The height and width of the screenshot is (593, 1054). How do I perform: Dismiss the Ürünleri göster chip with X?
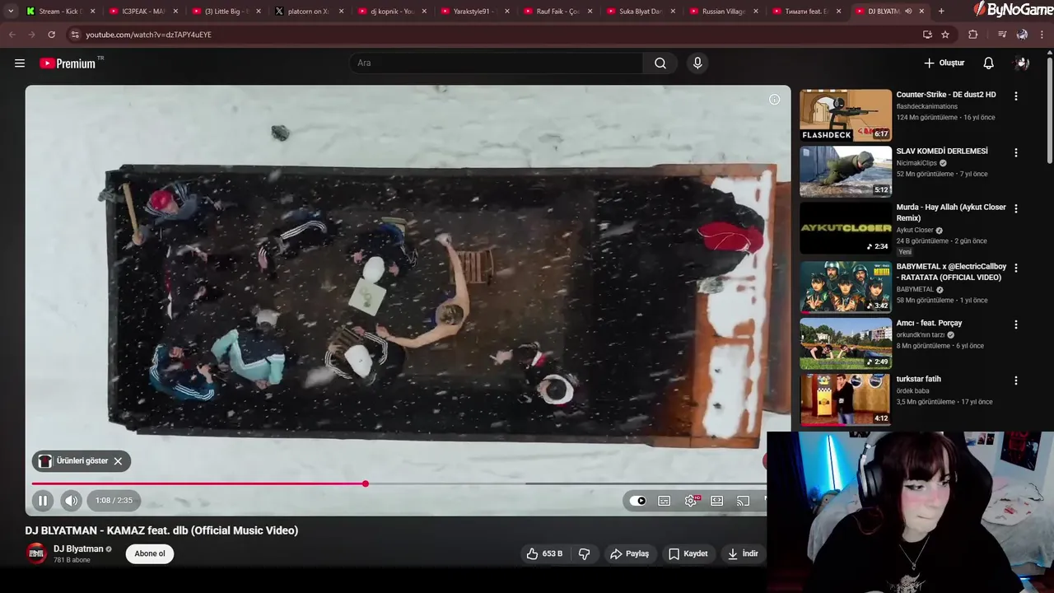(118, 461)
